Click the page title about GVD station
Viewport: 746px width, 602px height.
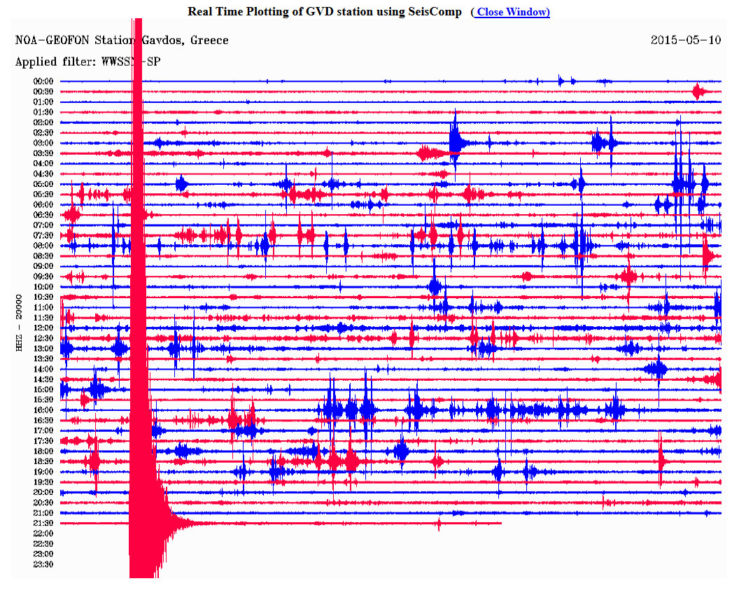point(325,12)
